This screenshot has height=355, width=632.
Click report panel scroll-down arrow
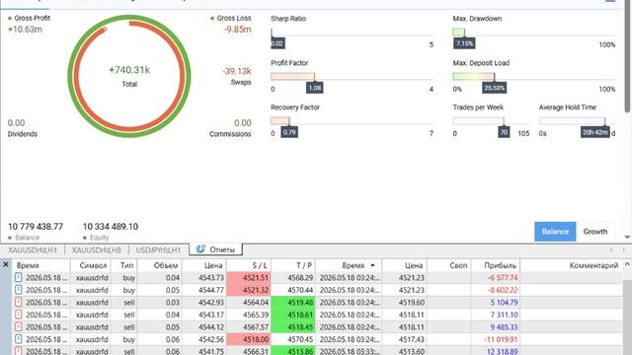click(x=627, y=237)
